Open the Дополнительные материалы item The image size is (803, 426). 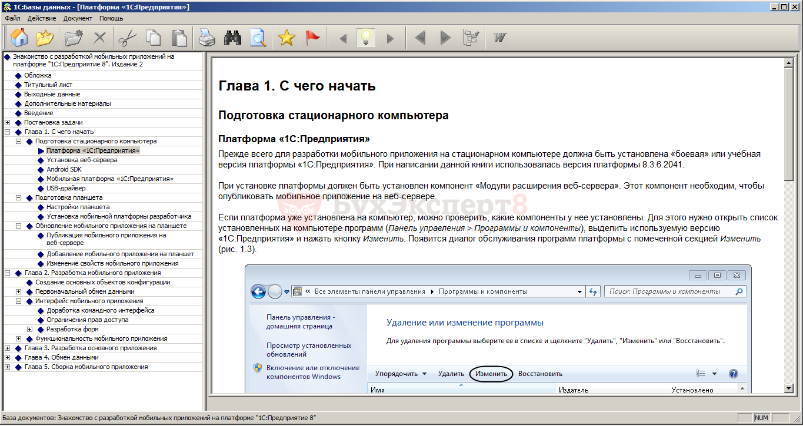coord(67,103)
